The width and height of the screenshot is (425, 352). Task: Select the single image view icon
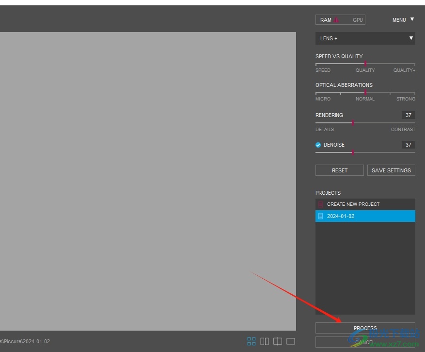(x=291, y=341)
